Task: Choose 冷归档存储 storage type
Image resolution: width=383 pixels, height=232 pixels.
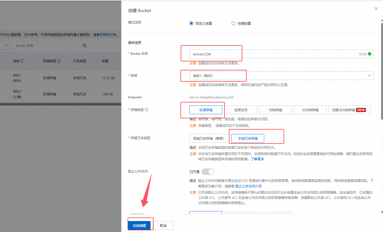Action: tap(310, 110)
